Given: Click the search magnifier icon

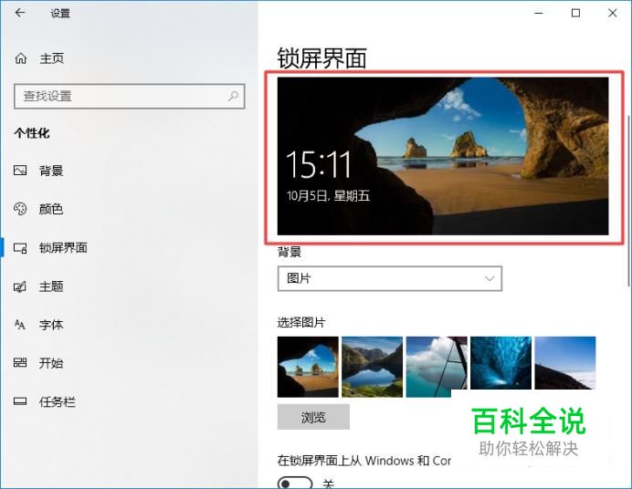Looking at the screenshot, I should pyautogui.click(x=234, y=96).
